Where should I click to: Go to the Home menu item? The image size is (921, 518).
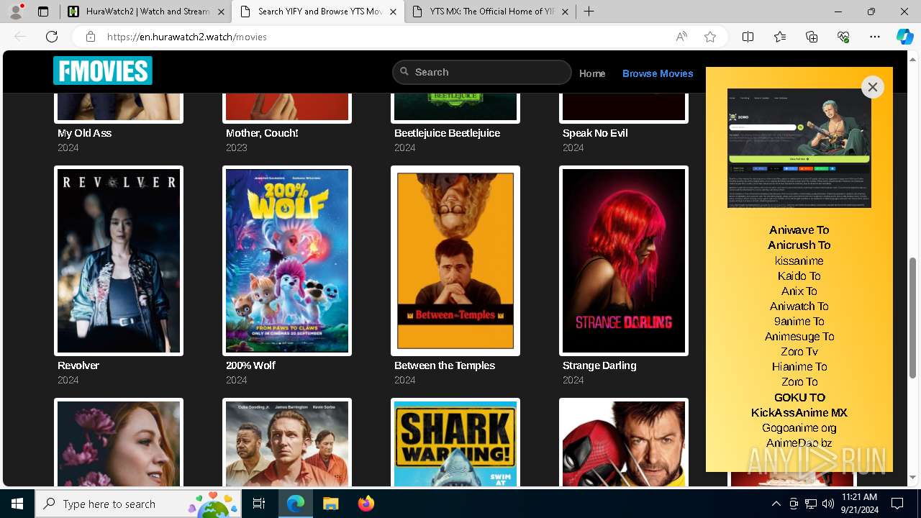(x=592, y=73)
